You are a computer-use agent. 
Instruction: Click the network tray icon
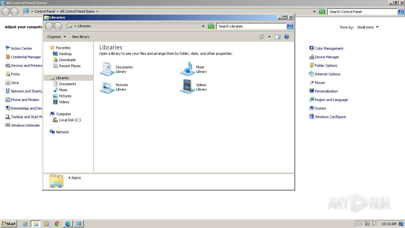[367, 224]
